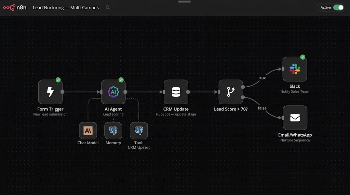The height and width of the screenshot is (195, 350).
Task: Click the 'Email/WhatsApp' node label
Action: click(x=295, y=135)
